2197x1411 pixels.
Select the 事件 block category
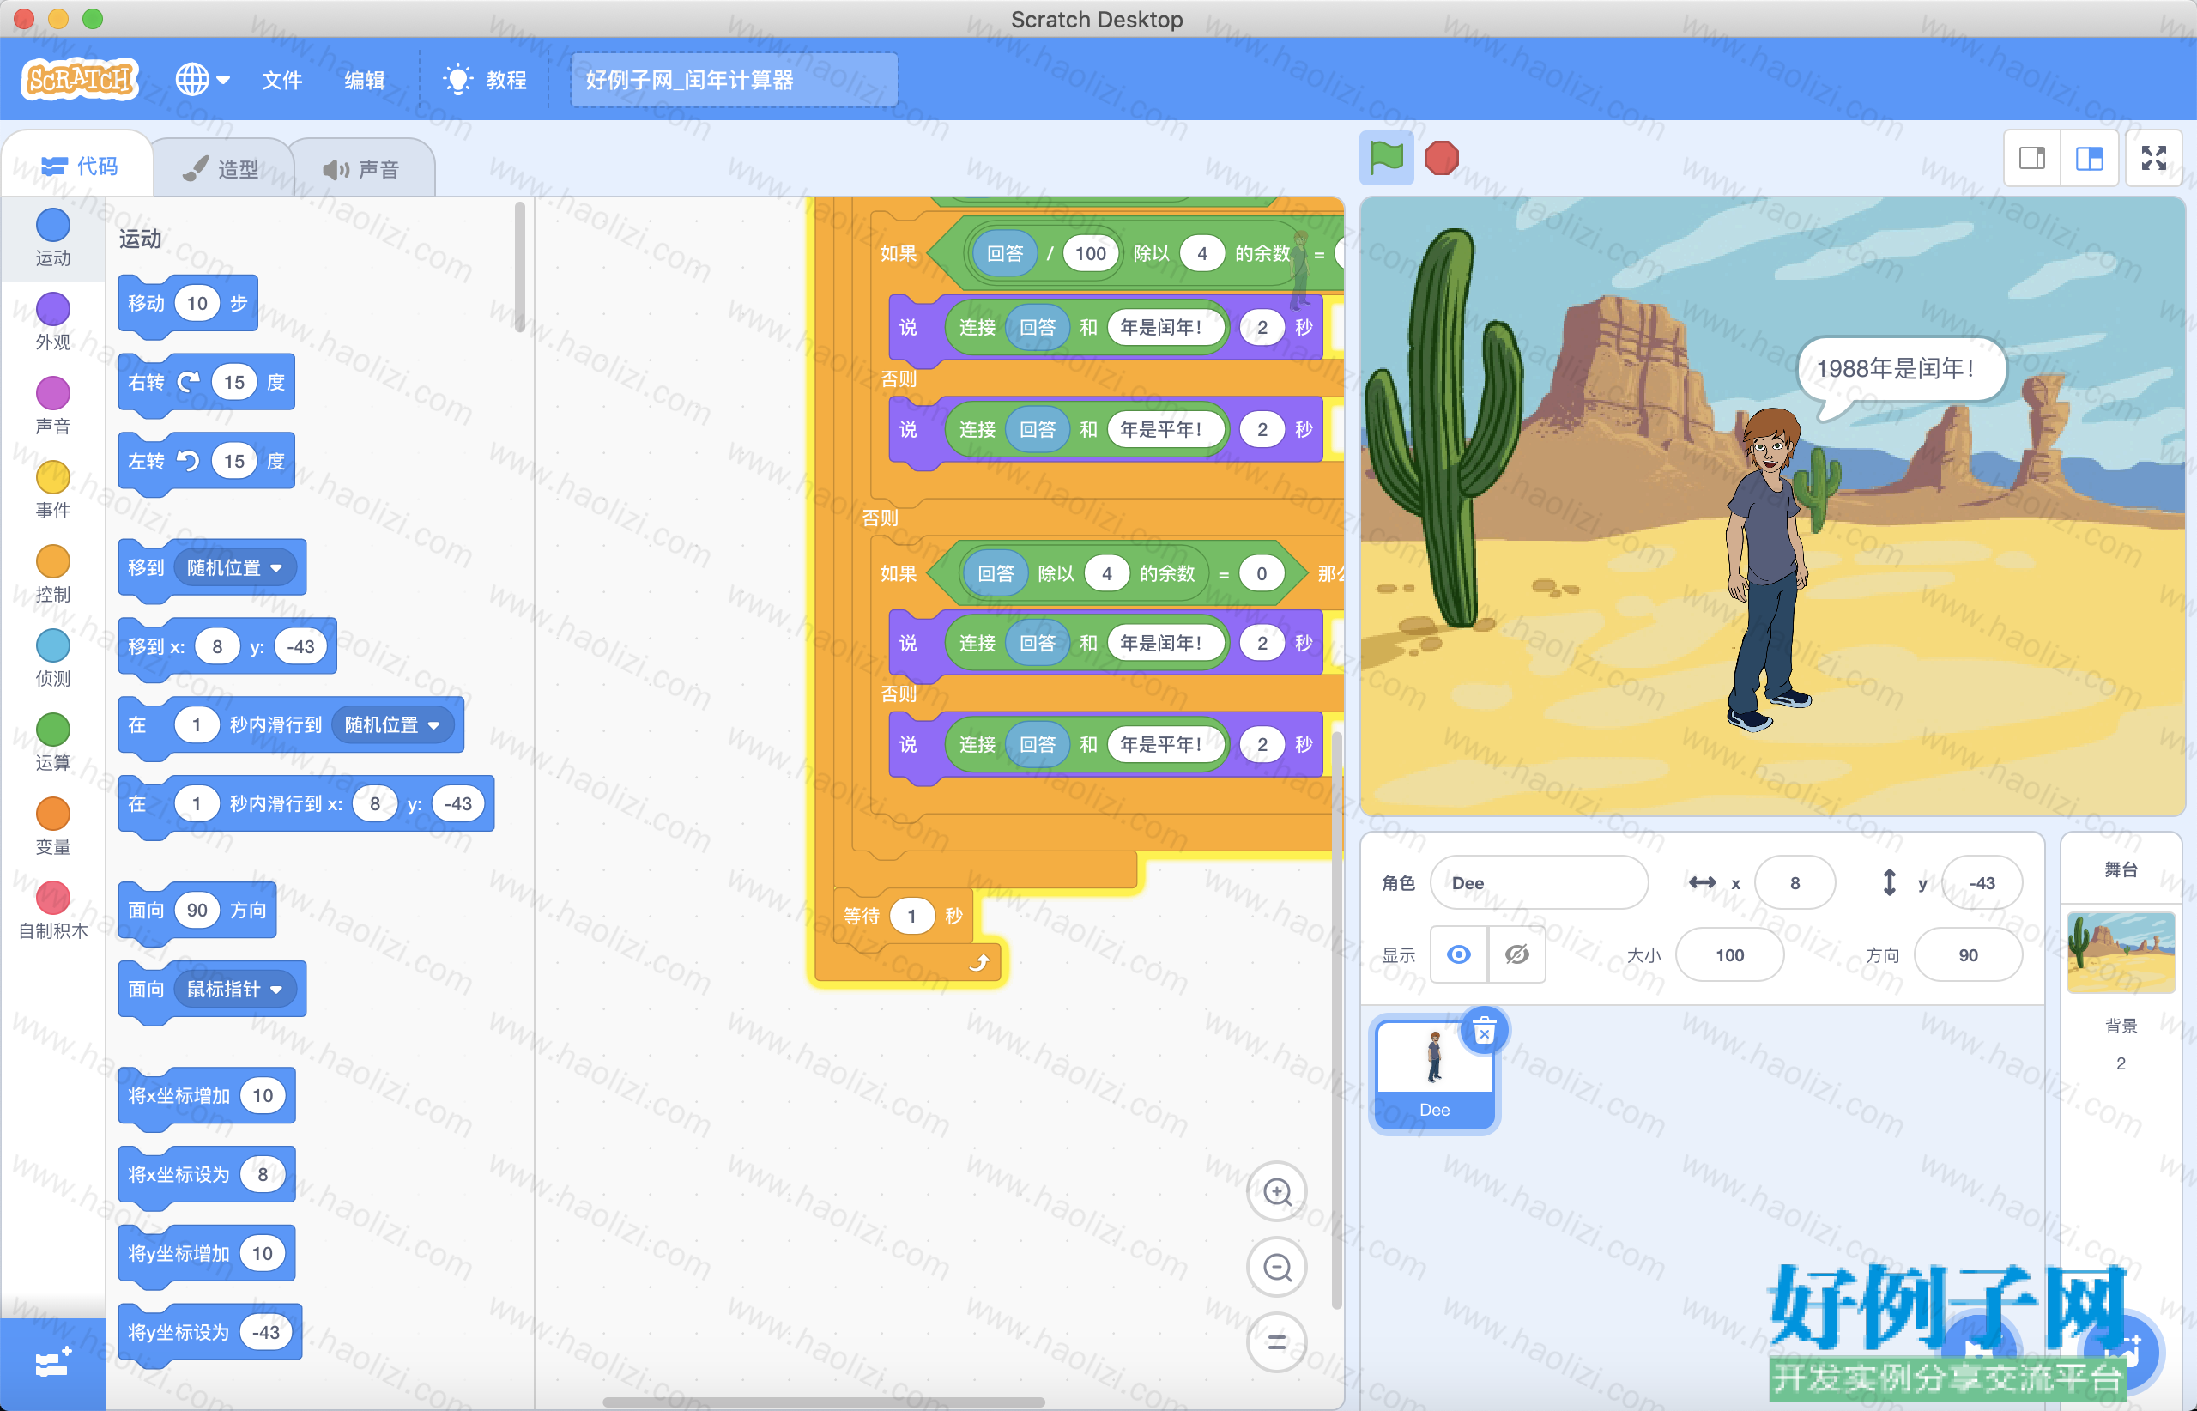click(52, 490)
